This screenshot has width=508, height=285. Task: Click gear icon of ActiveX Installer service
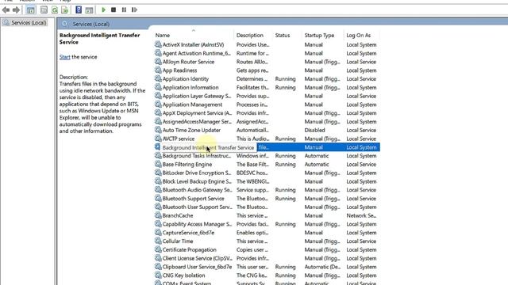coord(158,44)
